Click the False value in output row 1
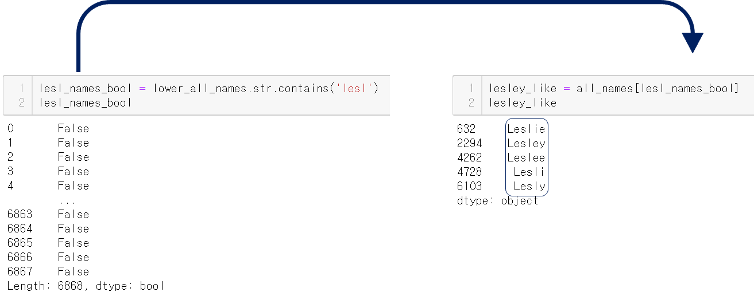Screen dimensions: 754x296 [74, 143]
